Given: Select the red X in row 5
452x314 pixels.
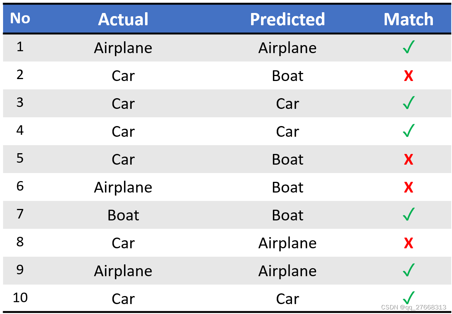Looking at the screenshot, I should tap(408, 160).
